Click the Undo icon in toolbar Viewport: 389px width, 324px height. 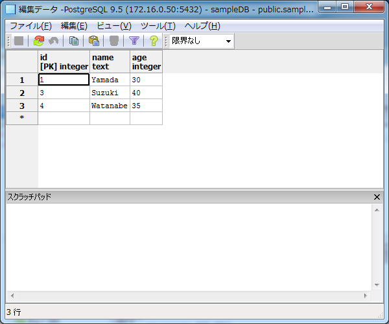pyautogui.click(x=54, y=41)
